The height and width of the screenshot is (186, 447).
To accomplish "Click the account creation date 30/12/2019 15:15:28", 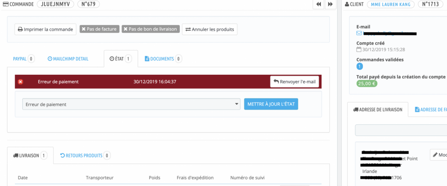I will click(384, 49).
